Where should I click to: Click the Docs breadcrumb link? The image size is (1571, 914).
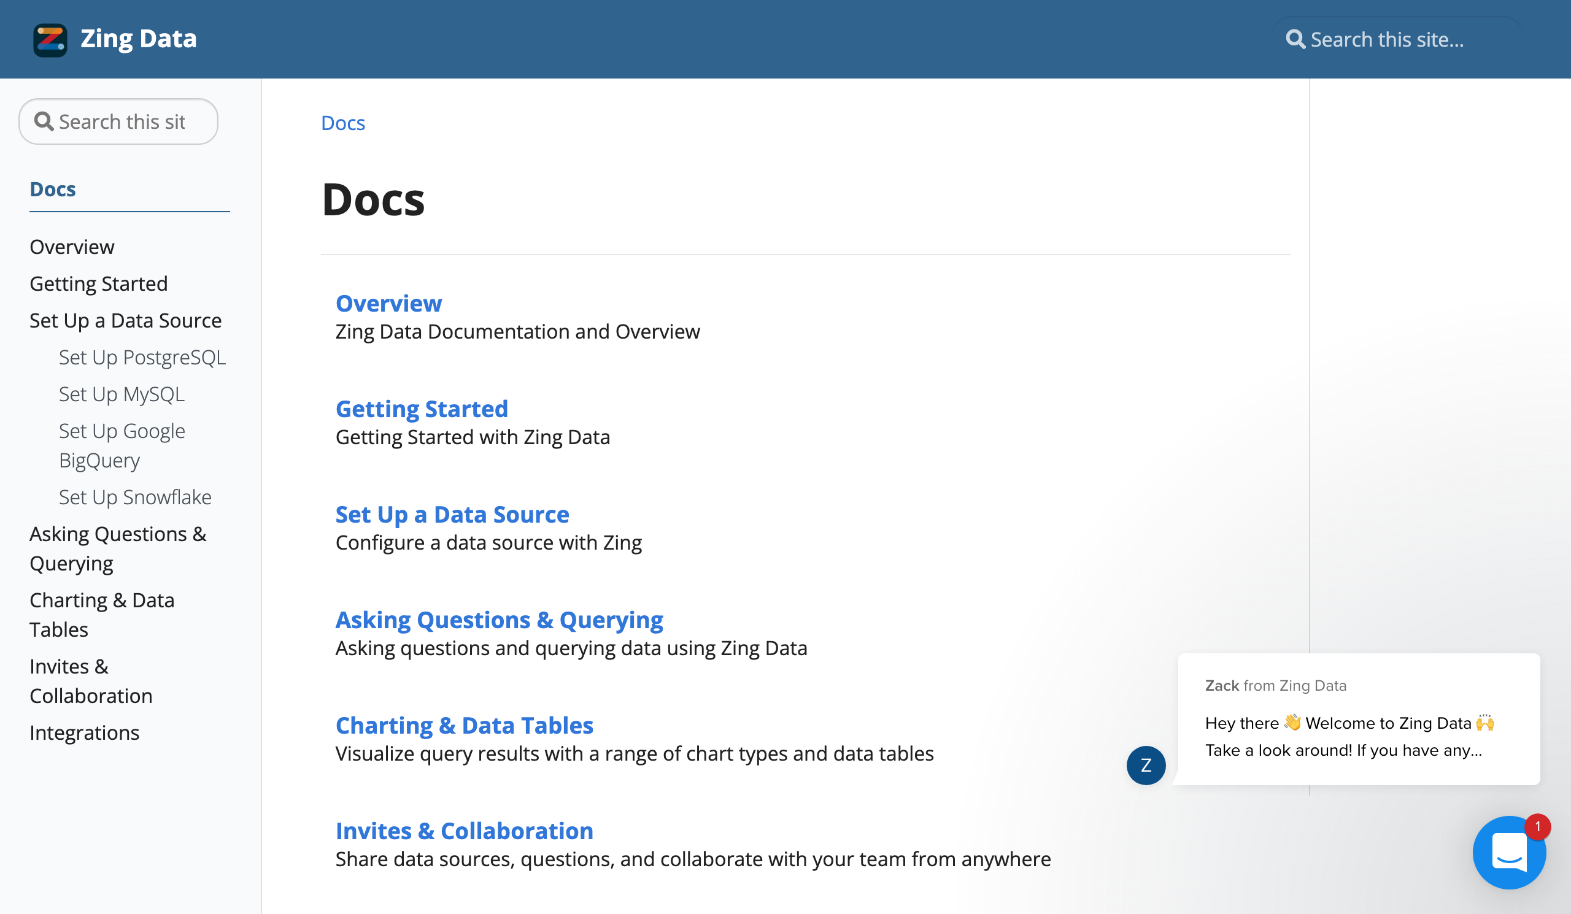tap(343, 123)
